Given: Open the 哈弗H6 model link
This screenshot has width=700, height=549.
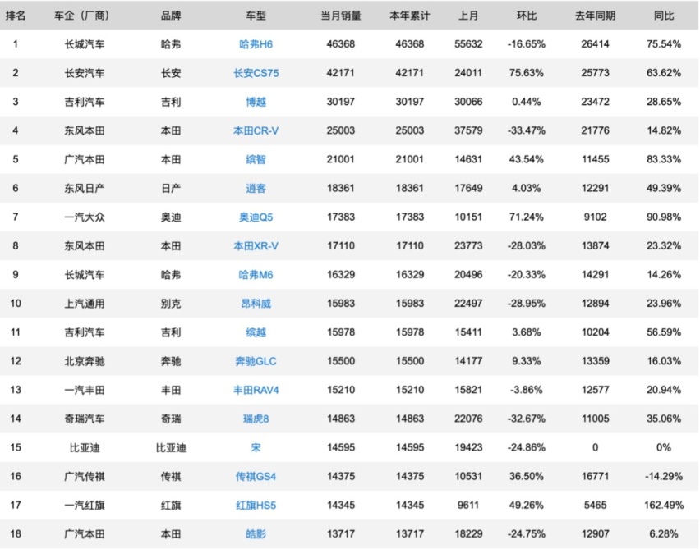Looking at the screenshot, I should click(256, 44).
